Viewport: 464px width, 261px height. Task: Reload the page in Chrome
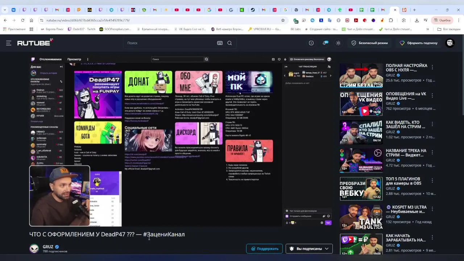click(22, 20)
